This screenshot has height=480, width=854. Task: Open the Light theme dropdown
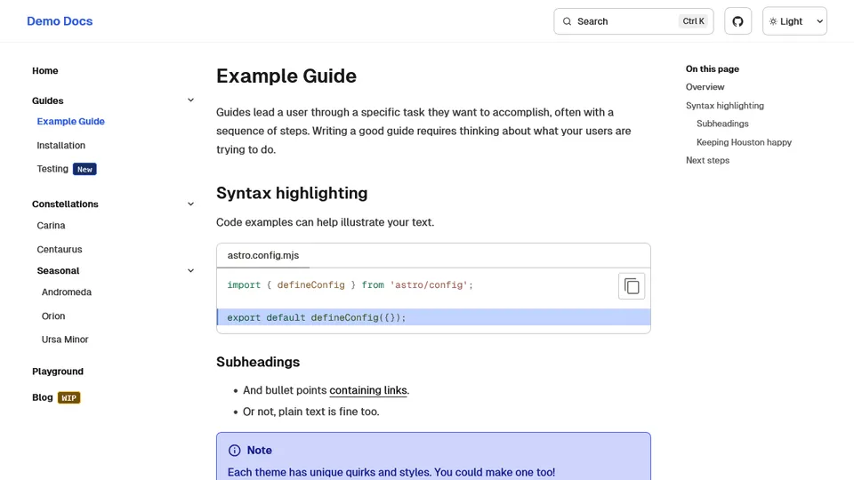coord(794,21)
